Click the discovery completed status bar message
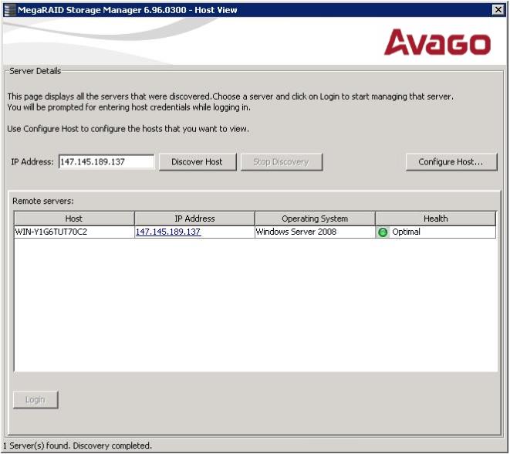Image resolution: width=510 pixels, height=454 pixels. (x=77, y=446)
